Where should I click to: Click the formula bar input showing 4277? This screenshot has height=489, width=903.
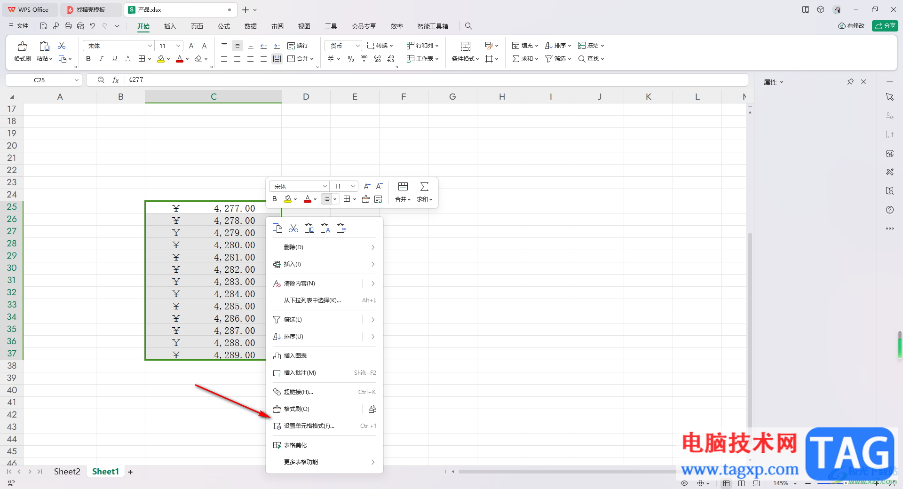click(435, 80)
